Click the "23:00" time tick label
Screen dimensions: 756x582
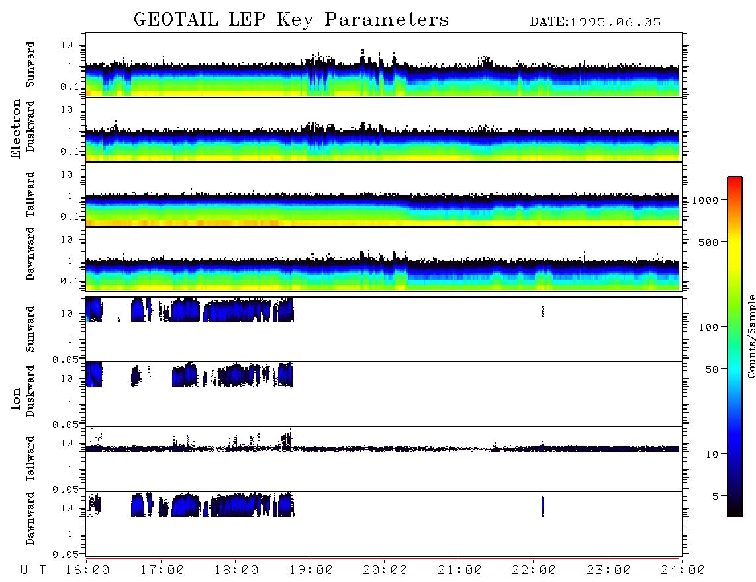coord(609,571)
